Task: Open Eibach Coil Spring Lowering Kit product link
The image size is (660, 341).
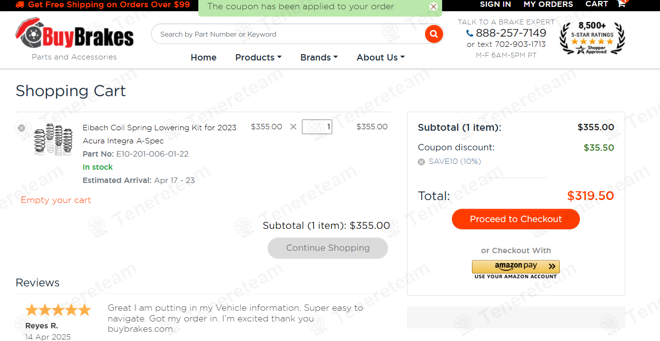Action: point(159,134)
